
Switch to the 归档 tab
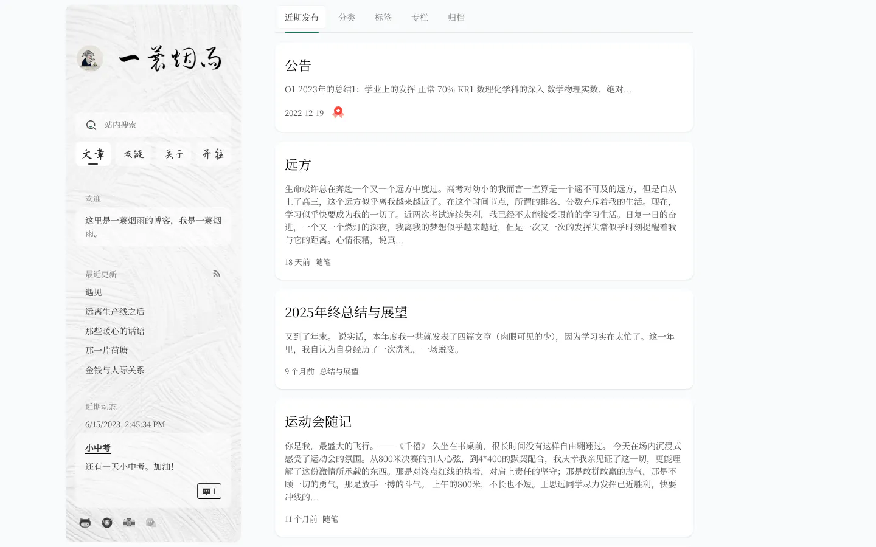[x=456, y=18]
